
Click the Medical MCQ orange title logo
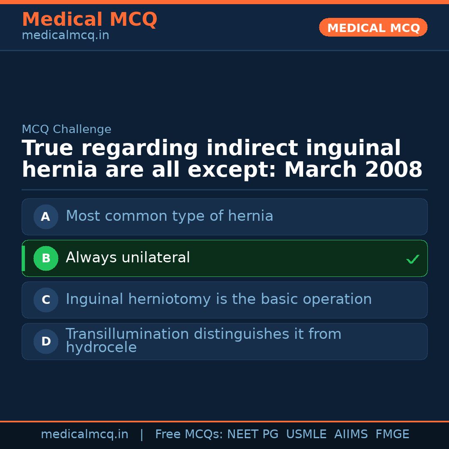pos(89,20)
